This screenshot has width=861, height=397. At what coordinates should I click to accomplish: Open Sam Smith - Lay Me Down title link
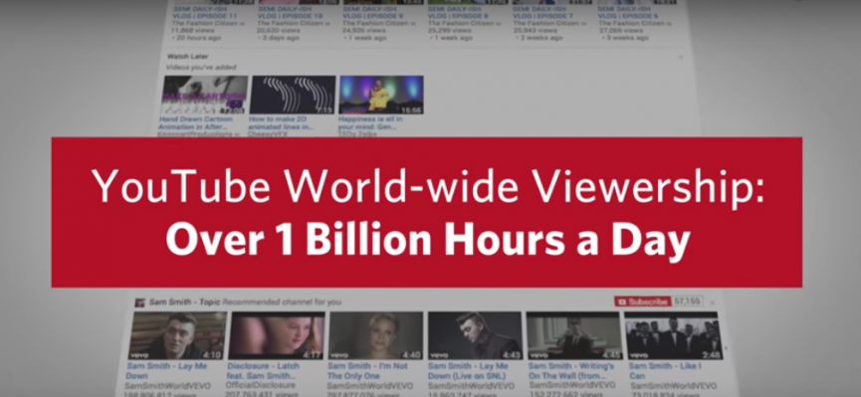[166, 371]
